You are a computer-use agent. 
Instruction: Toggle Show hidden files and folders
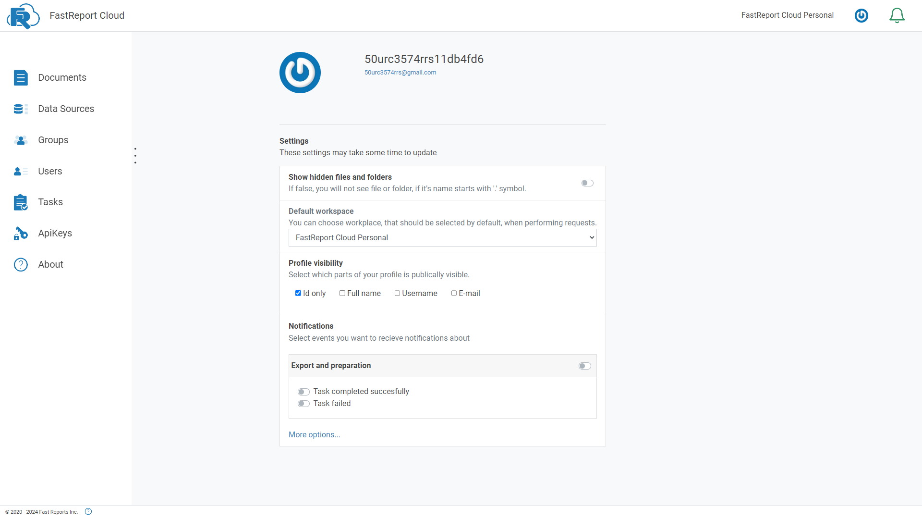point(587,183)
